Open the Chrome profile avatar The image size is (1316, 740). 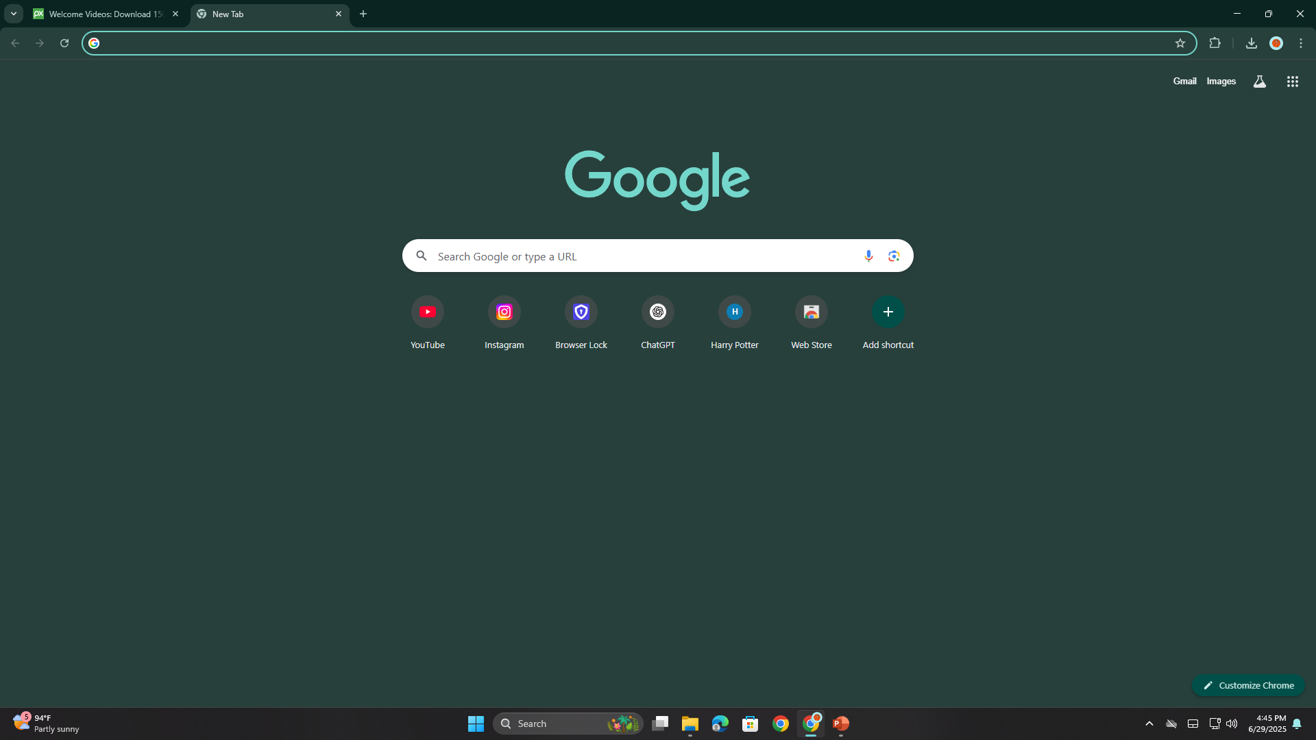click(1276, 43)
